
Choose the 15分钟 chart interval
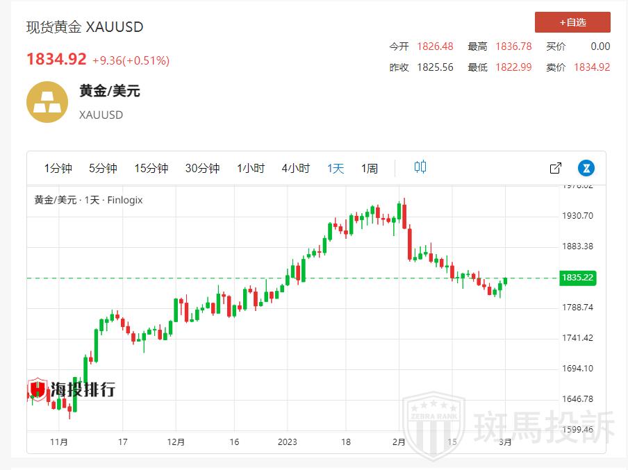coord(151,169)
